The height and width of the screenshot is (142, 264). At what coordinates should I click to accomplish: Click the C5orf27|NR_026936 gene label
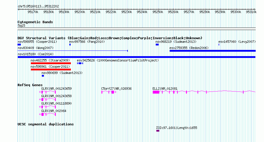coord(116,89)
